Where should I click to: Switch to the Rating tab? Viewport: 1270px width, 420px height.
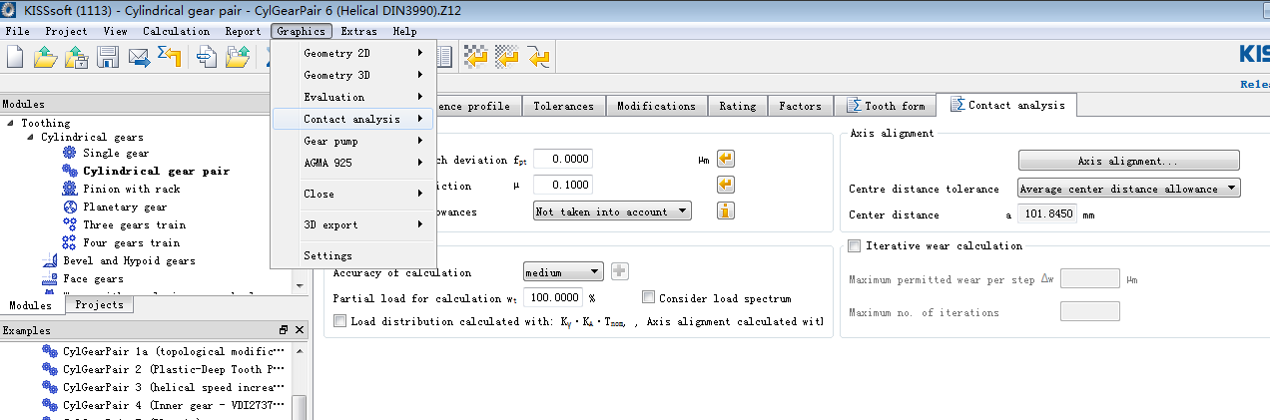[737, 106]
